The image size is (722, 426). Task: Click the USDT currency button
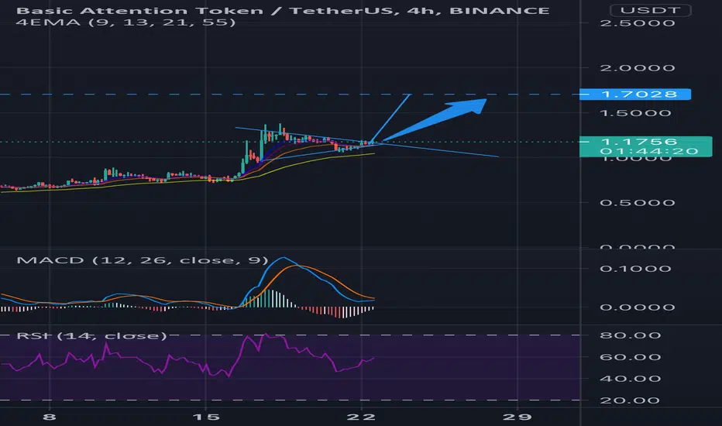tap(650, 10)
